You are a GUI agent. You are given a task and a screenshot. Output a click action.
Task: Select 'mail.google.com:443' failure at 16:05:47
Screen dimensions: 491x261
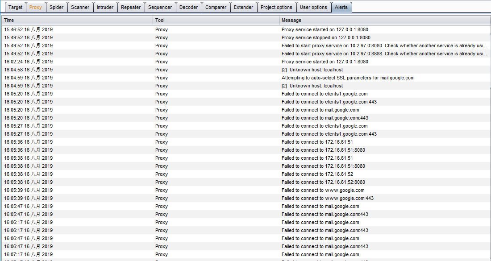coord(325,214)
